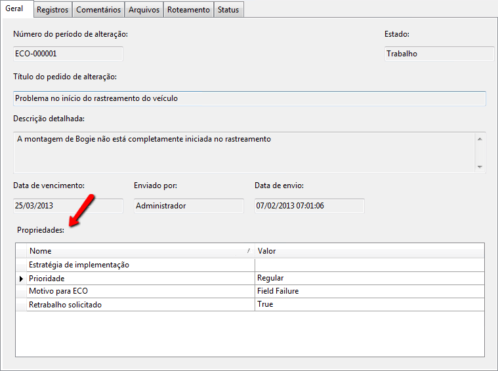Select the Retrabalho solicitado row

pos(250,305)
